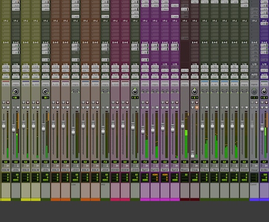Click the VoRev track name
Screen dimensions: 269x222
click(225, 170)
